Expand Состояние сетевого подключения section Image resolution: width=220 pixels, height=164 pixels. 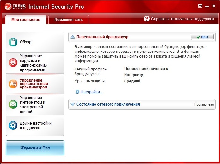tap(73, 104)
